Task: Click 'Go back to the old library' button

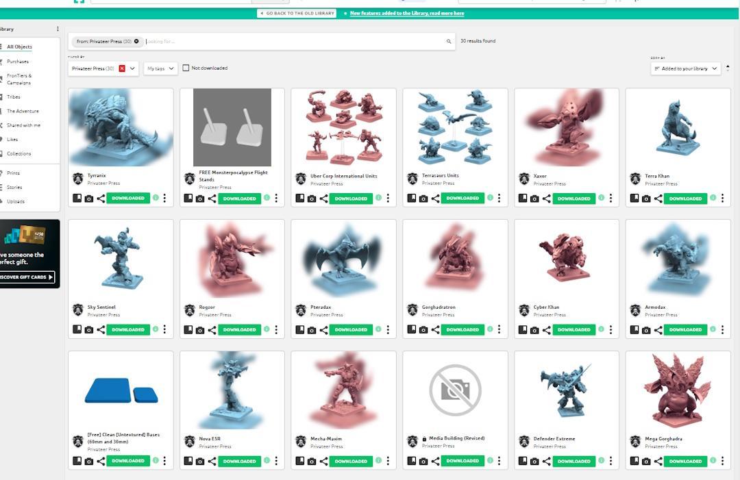Action: coord(297,13)
